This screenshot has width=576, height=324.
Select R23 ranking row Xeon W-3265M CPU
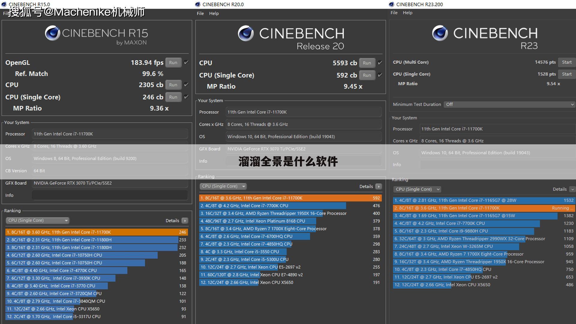click(484, 246)
